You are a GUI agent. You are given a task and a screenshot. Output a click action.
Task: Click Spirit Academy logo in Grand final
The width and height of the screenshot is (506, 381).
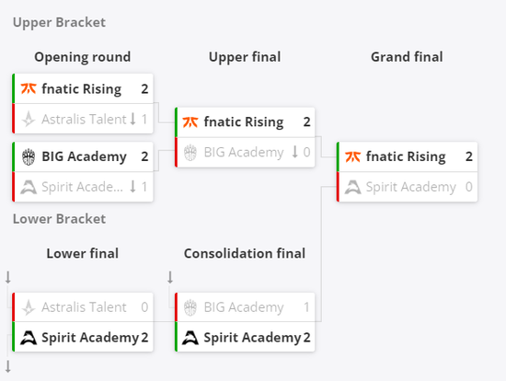pos(352,187)
